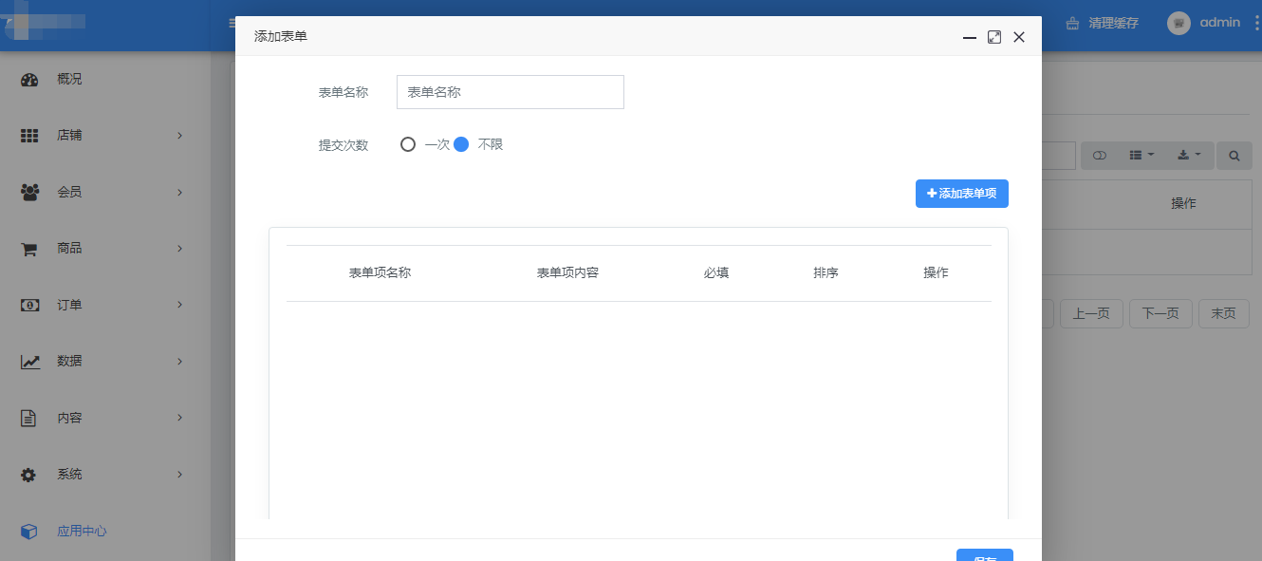Click the 店铺 grid icon
This screenshot has height=561, width=1262.
click(29, 136)
